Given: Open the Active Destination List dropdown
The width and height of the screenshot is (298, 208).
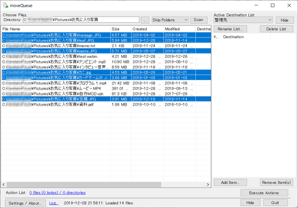Looking at the screenshot, I should coord(243,20).
